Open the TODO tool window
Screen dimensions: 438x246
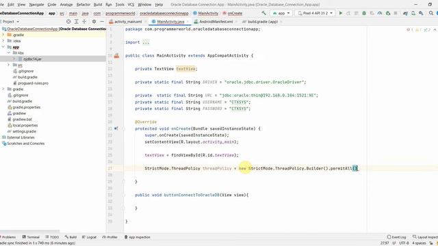tap(52, 237)
